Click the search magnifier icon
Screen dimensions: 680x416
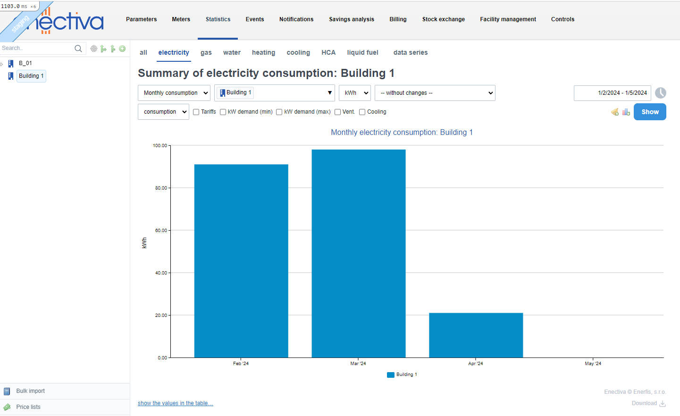78,48
